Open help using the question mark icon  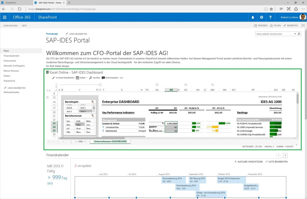click(270, 17)
